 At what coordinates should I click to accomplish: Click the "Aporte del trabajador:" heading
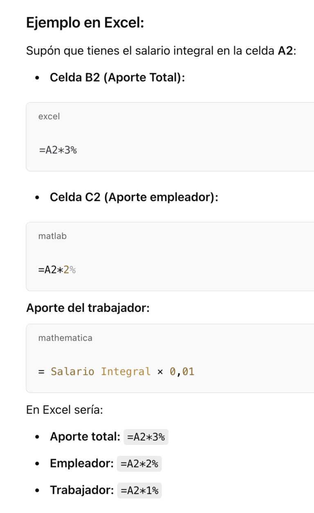pyautogui.click(x=88, y=307)
